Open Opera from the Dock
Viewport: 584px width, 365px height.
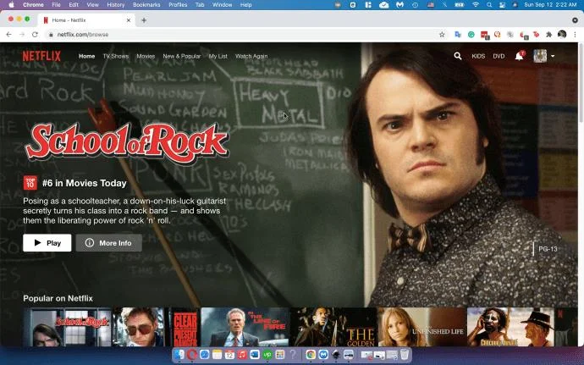pos(192,355)
